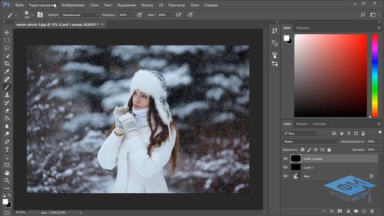Open the Непрозр. opacity slider dropdown
Image resolution: width=384 pixels, height=216 pixels.
131,15
